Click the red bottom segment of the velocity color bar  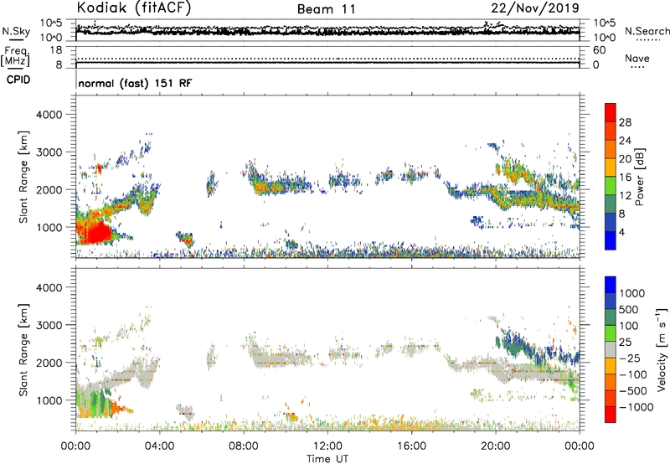611,415
